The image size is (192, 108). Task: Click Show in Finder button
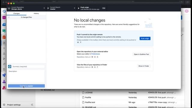[x=144, y=66]
